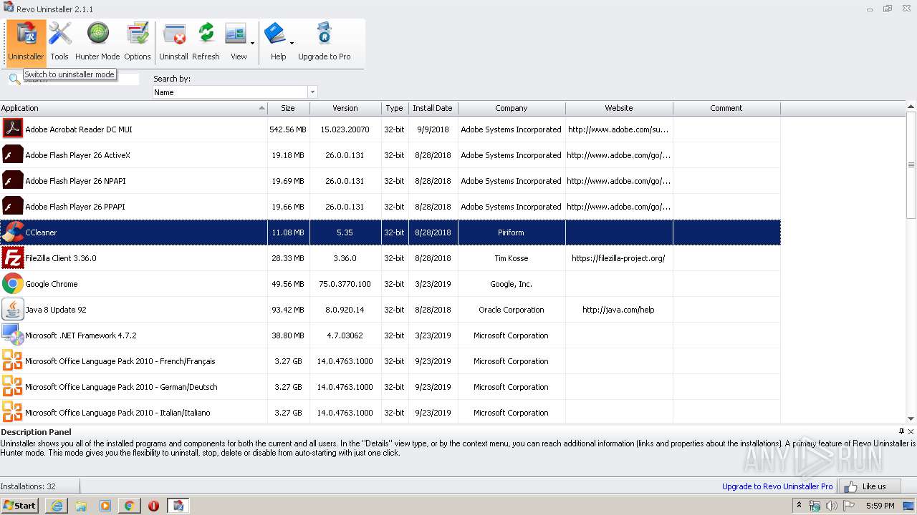
Task: Close the Description Panel
Action: click(911, 431)
